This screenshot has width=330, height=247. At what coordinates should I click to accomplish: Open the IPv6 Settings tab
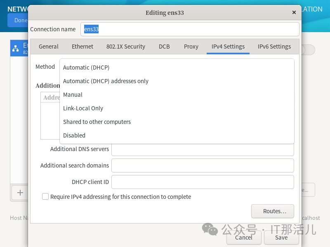(x=274, y=47)
